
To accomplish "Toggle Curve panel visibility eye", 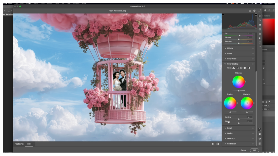I will 253,53.
